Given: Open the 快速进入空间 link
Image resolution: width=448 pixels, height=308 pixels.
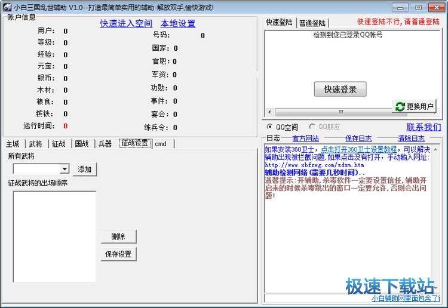Looking at the screenshot, I should [x=126, y=23].
